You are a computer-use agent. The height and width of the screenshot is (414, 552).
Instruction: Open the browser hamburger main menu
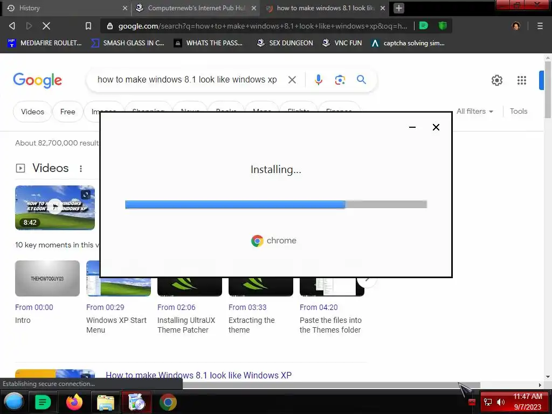coord(540,26)
